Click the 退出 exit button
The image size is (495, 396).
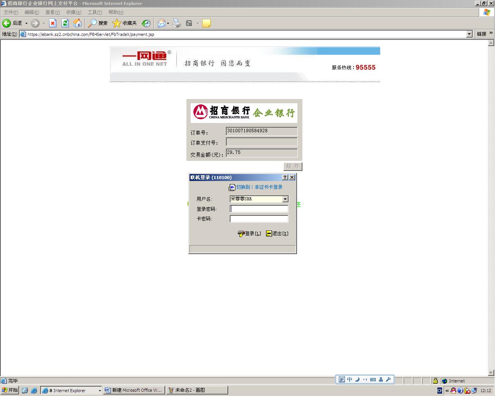click(x=277, y=234)
